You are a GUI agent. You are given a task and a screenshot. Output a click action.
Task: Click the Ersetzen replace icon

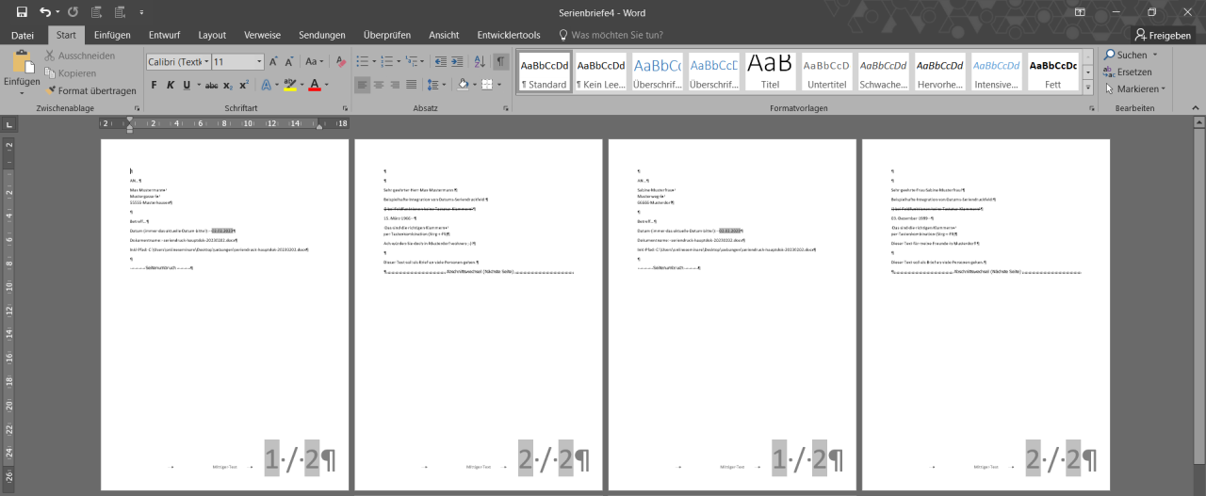pos(1128,72)
